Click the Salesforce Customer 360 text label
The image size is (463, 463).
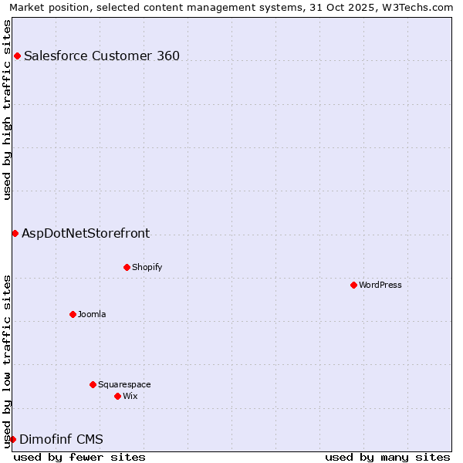pos(102,56)
